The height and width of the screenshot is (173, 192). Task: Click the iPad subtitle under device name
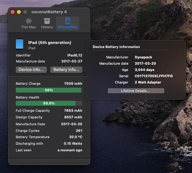point(32,48)
